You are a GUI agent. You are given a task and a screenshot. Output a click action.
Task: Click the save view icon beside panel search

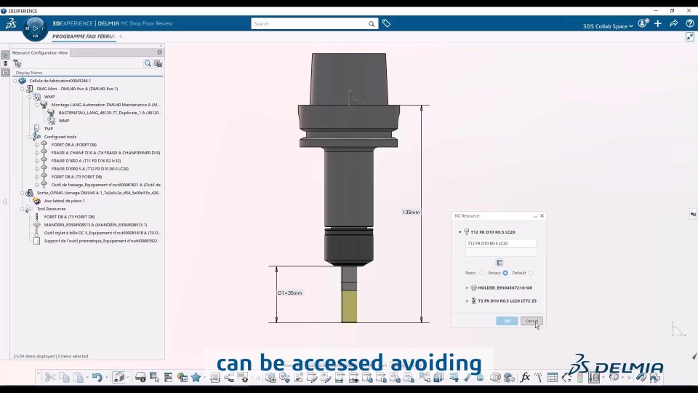tap(158, 63)
